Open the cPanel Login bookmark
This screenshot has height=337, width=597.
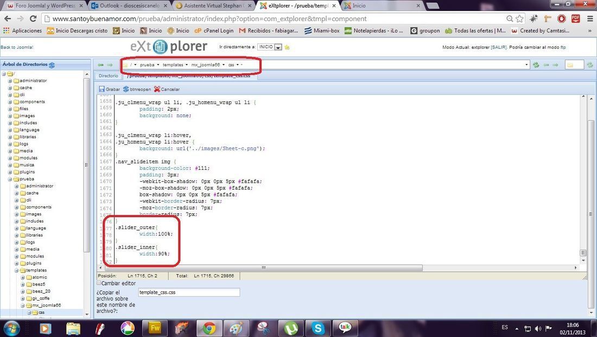[x=214, y=30]
